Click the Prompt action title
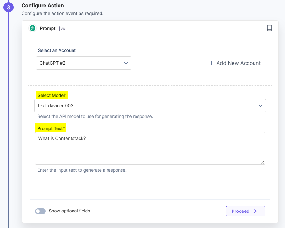The height and width of the screenshot is (228, 285). coord(48,28)
